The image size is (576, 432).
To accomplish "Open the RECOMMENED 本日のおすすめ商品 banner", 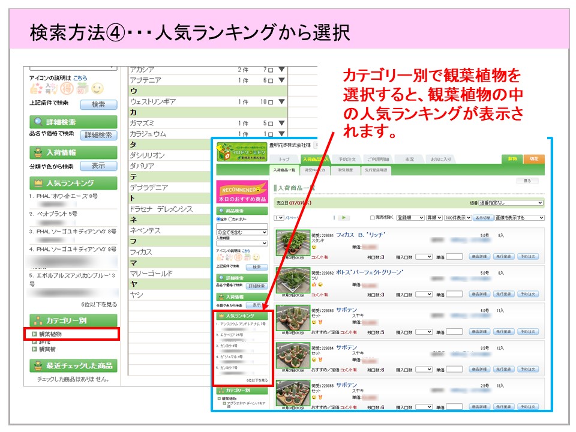I will (242, 193).
